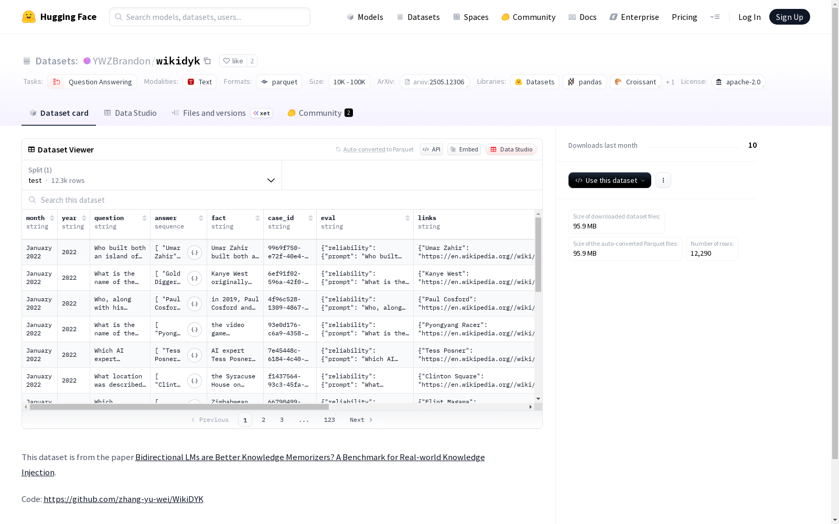Show the +1 more libraries
The image size is (839, 524).
(x=670, y=82)
